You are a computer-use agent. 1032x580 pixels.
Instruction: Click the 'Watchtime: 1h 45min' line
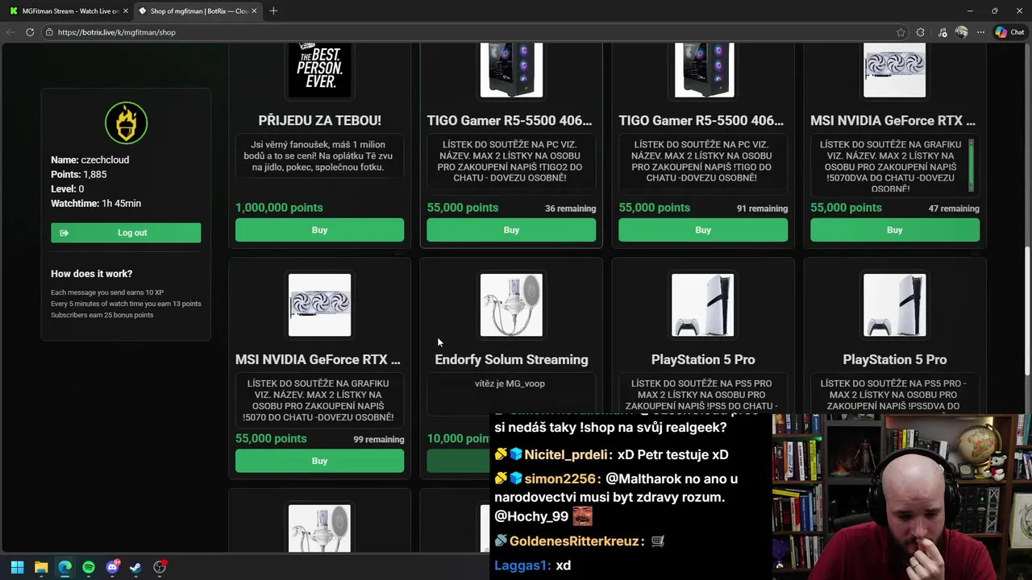point(96,204)
